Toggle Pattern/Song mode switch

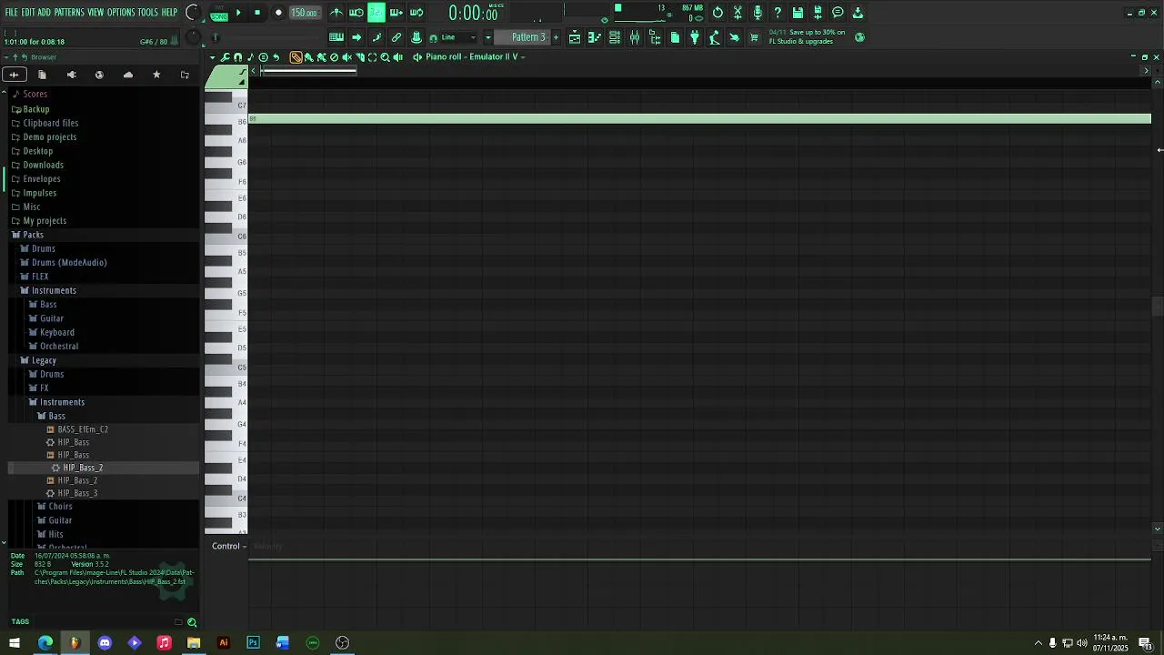pyautogui.click(x=219, y=13)
